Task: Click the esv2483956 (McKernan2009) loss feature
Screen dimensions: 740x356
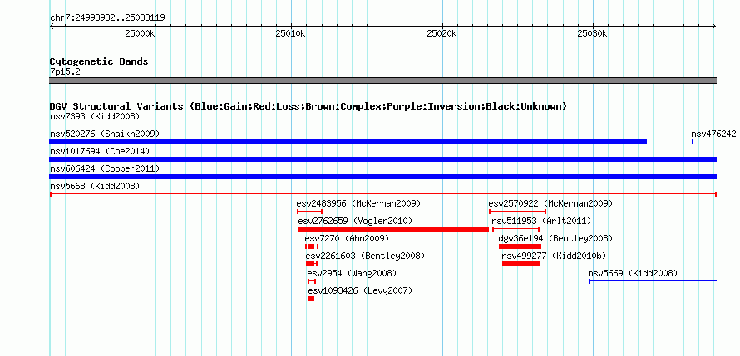Action: point(309,212)
